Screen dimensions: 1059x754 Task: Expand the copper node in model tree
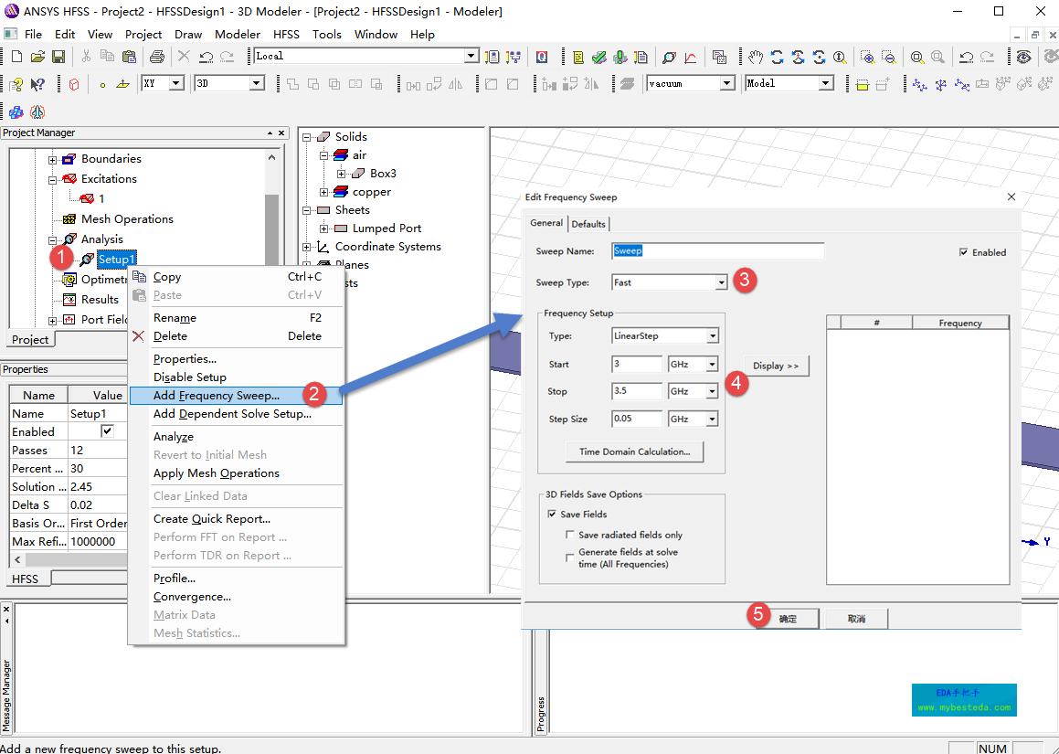click(324, 192)
